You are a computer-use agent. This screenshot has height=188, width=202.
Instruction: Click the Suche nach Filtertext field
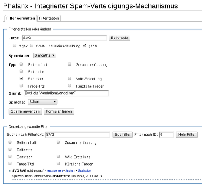(x=78, y=135)
